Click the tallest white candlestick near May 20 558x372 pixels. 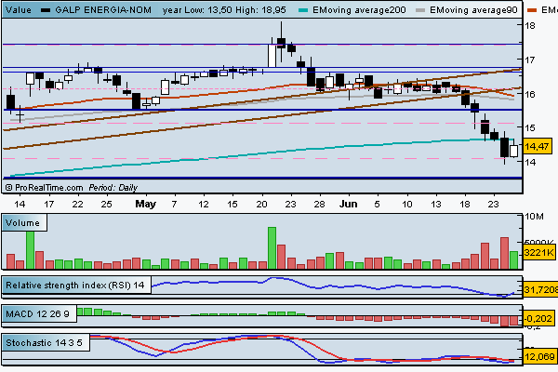(x=272, y=56)
